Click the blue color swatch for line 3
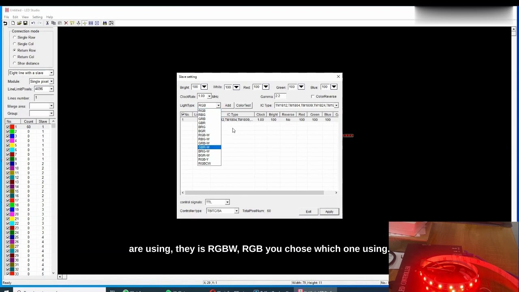The height and width of the screenshot is (292, 519). (12, 136)
